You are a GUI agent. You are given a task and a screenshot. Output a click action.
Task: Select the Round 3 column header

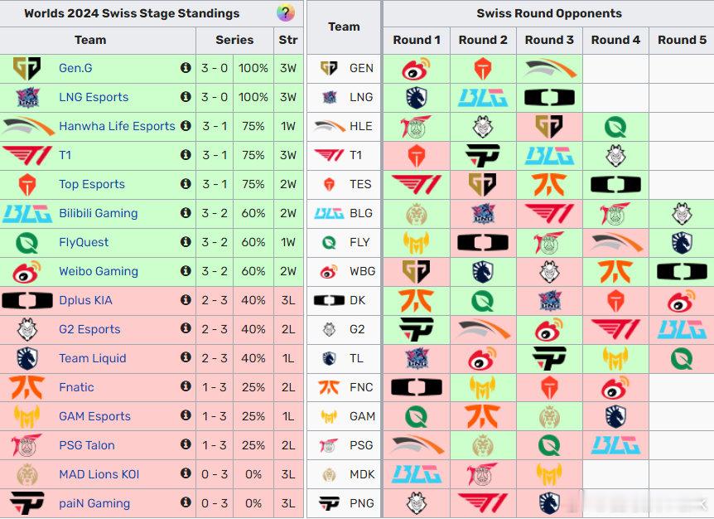point(549,40)
